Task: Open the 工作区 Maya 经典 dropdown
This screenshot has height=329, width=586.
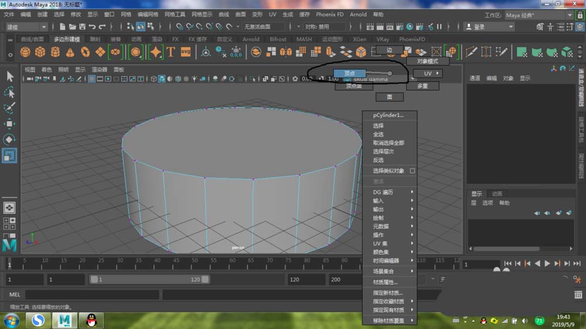Action: pos(539,15)
